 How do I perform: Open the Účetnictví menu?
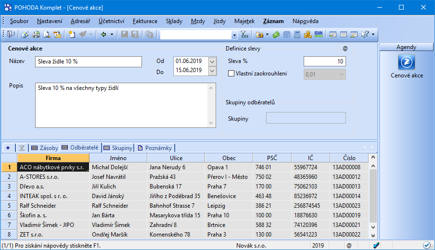(112, 21)
